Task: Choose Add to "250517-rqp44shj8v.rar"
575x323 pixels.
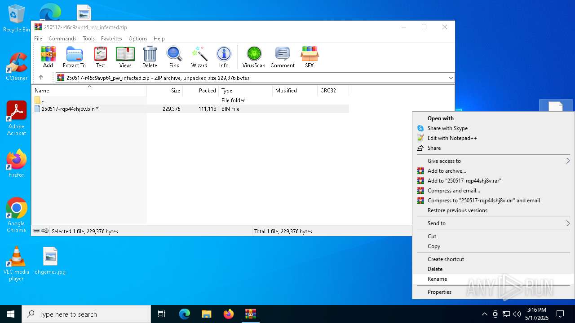Action: (x=493, y=181)
